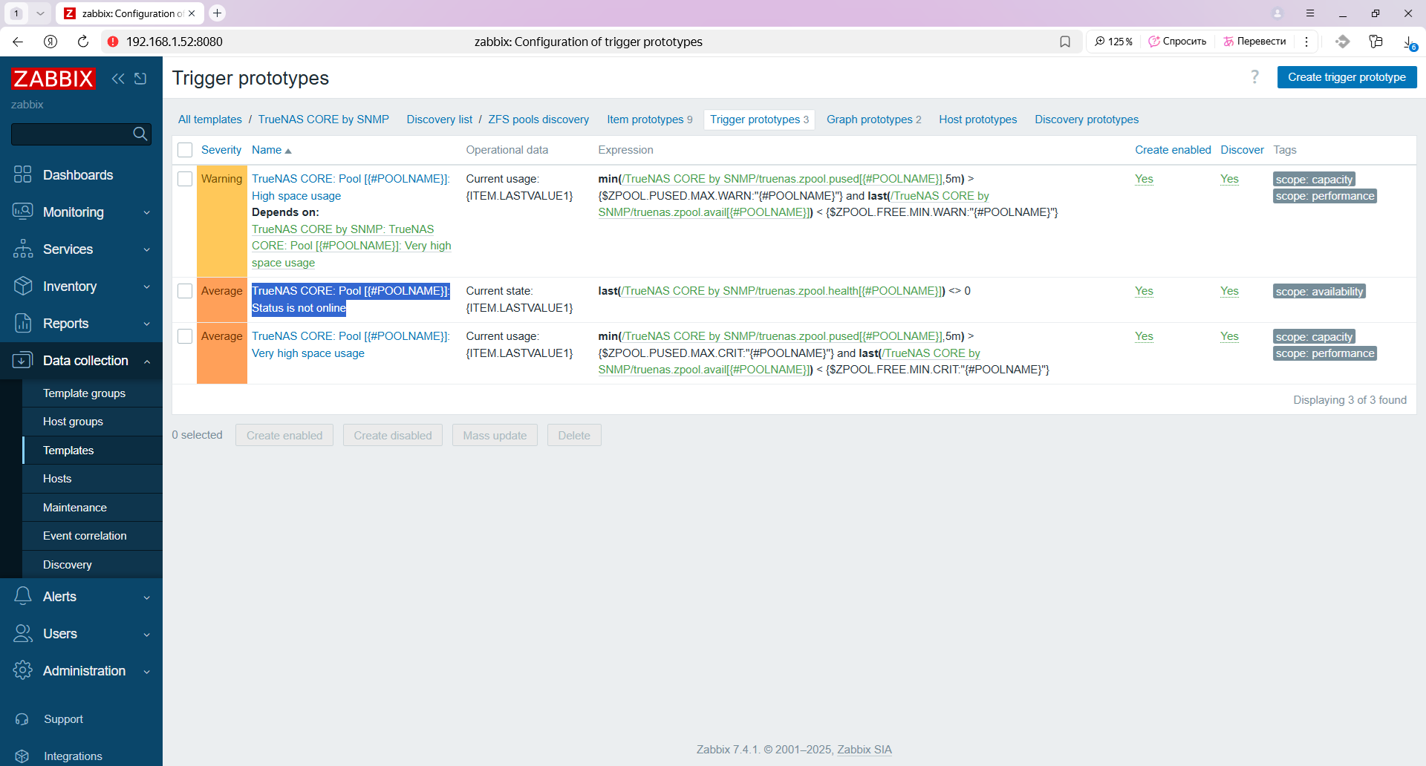Toggle Create enabled Yes for High space usage
Viewport: 1426px width, 766px height.
pyautogui.click(x=1144, y=179)
